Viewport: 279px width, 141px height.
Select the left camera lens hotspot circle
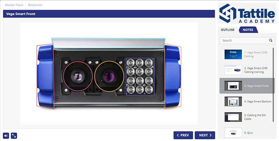78,76
